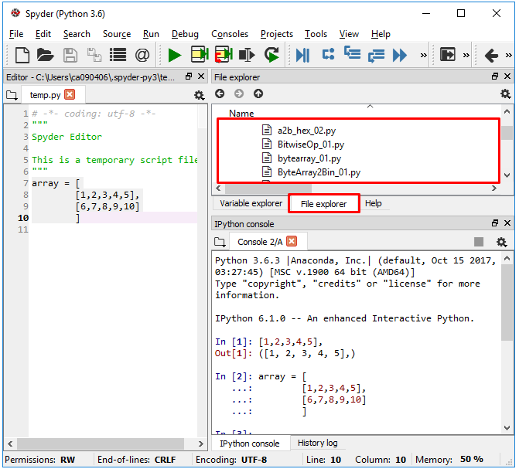Open IPython console options gear
This screenshot has width=519, height=469.
502,243
